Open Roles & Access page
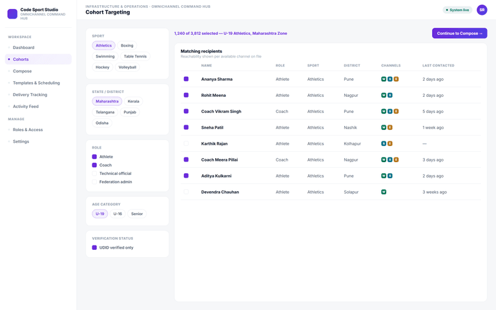This screenshot has width=496, height=310. pos(38,130)
